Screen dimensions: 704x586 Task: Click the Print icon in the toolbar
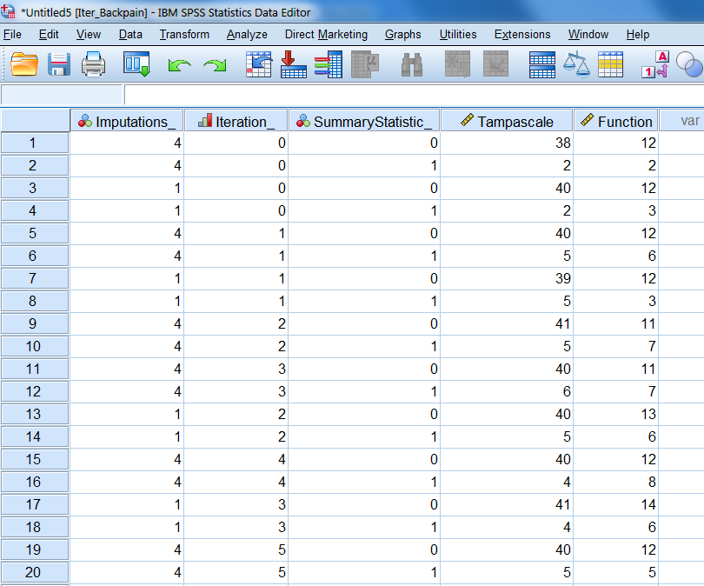[x=93, y=64]
